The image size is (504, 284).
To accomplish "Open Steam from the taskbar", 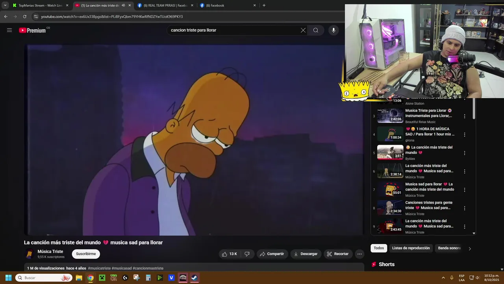I will 194,278.
